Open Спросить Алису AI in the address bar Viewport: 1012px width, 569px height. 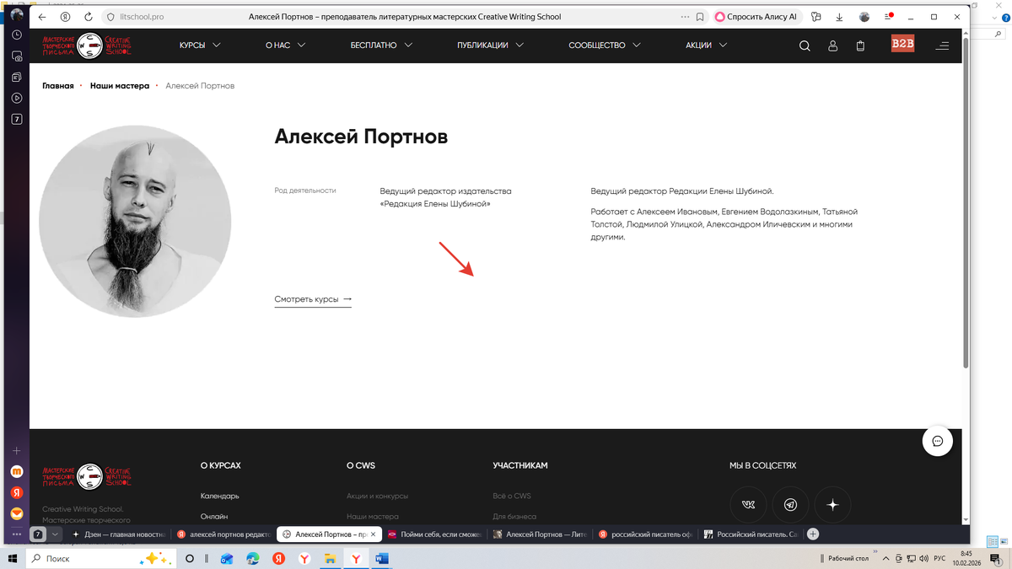[x=756, y=17]
